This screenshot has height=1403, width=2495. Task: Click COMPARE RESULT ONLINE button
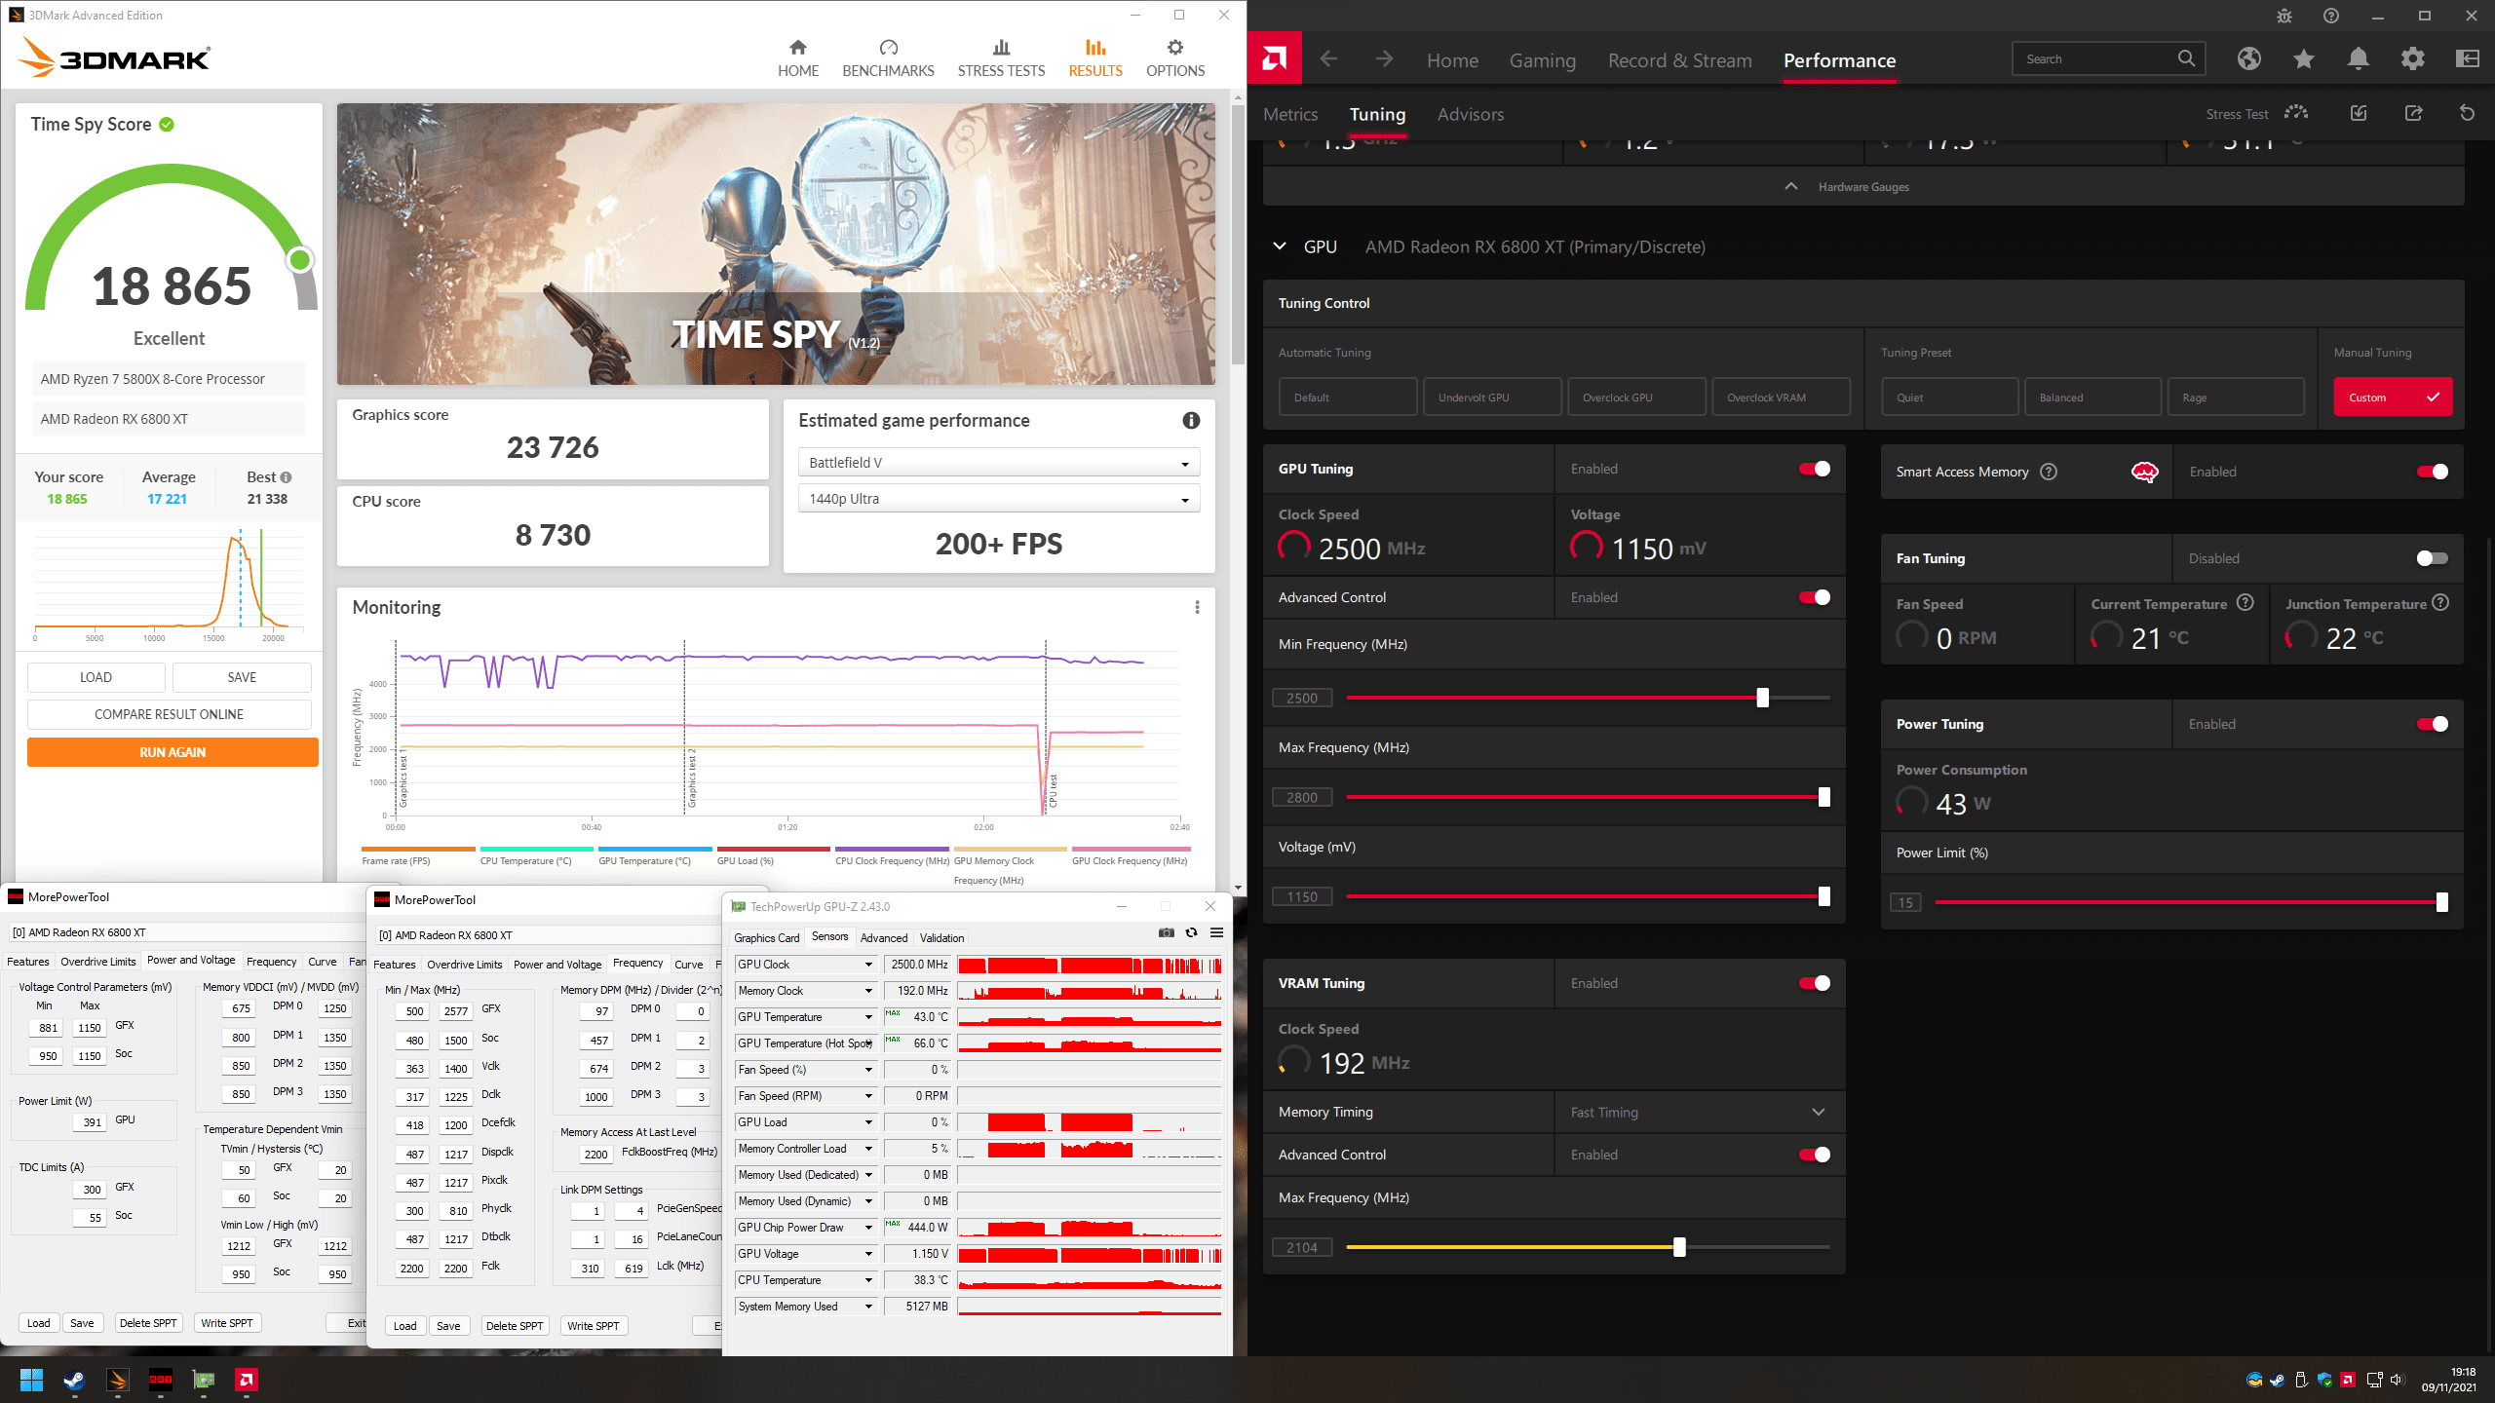point(169,714)
